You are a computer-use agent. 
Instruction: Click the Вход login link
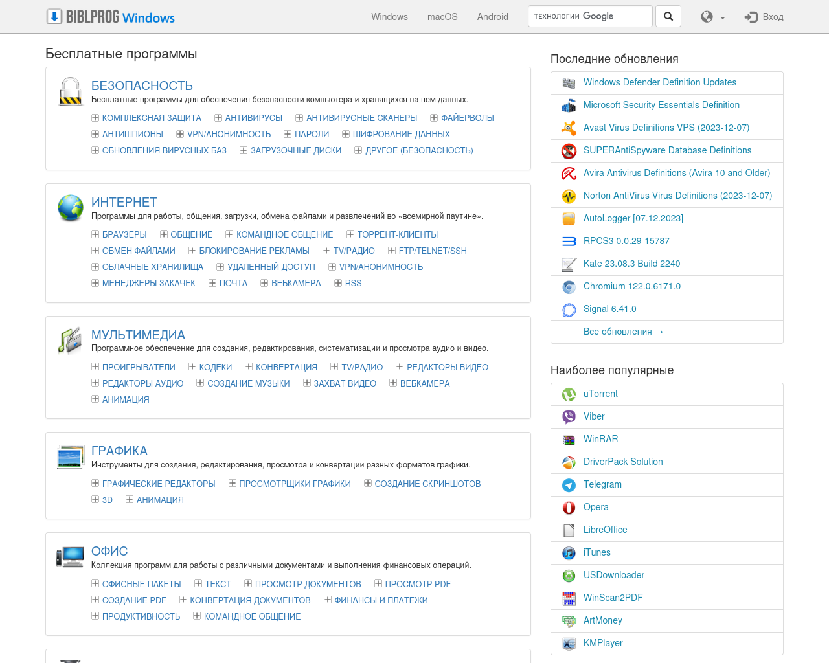(x=764, y=17)
